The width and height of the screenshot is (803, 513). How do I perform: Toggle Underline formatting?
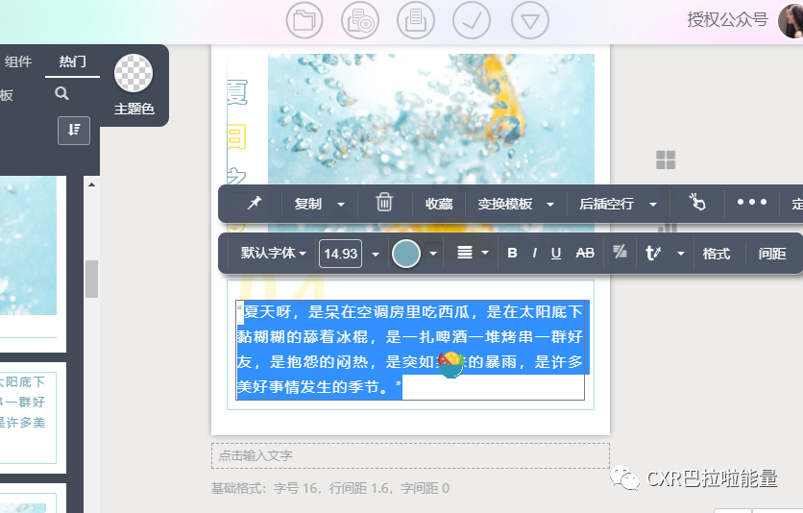click(556, 253)
